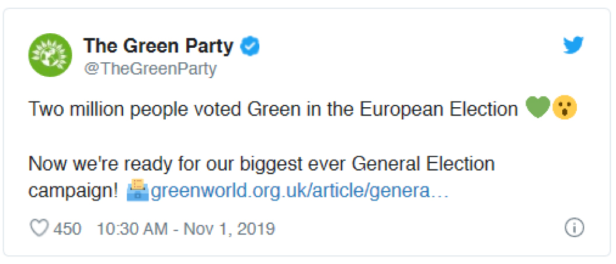Click the word 'campaign!'
Screen dimensions: 616x264
[x=74, y=192]
